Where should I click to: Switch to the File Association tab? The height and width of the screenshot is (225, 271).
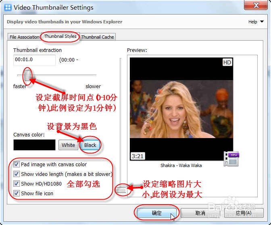coord(24,37)
